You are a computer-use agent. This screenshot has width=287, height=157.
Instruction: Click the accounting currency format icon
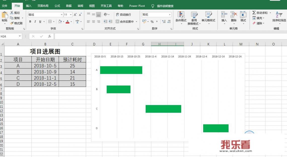[x=144, y=22]
